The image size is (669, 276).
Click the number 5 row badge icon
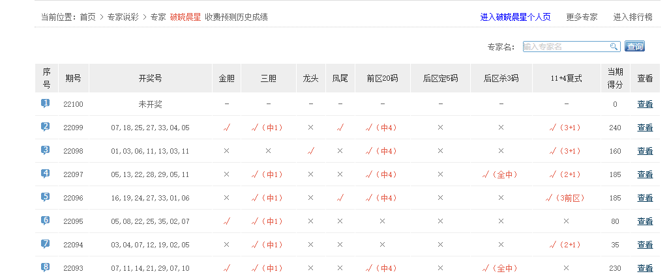coord(46,197)
